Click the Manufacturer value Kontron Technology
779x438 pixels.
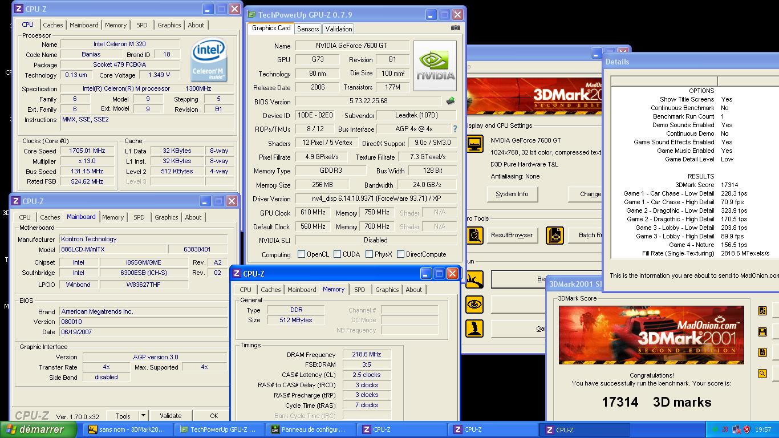tap(144, 239)
